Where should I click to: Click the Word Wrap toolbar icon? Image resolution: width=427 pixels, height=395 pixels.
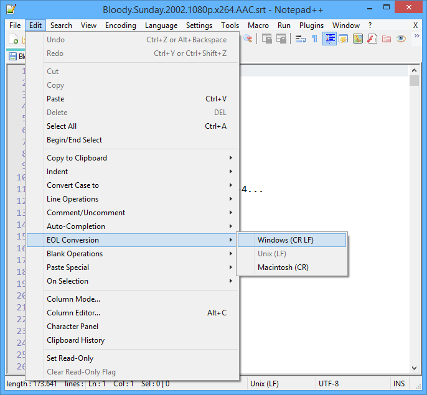[x=301, y=39]
